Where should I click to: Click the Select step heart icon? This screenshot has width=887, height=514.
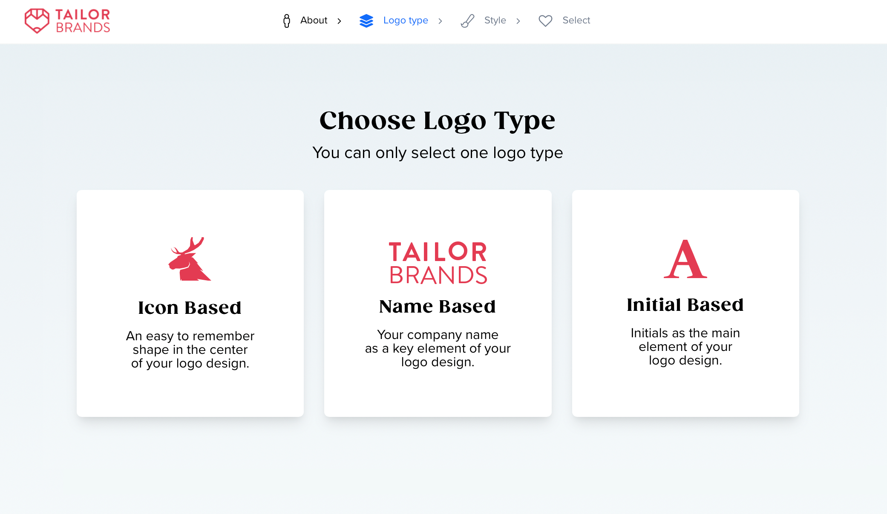tap(545, 21)
